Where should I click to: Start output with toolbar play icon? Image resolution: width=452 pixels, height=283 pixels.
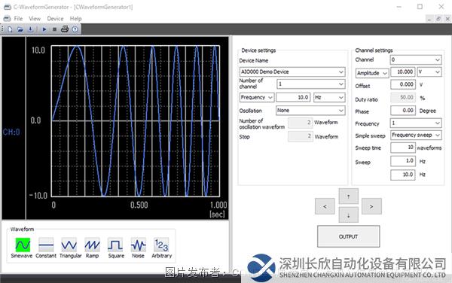[44, 29]
